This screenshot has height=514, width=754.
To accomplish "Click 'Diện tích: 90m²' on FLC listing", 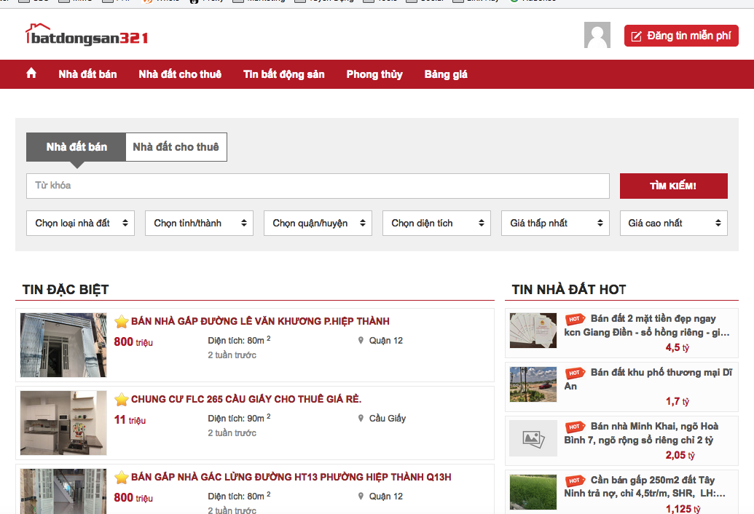I will click(x=239, y=418).
